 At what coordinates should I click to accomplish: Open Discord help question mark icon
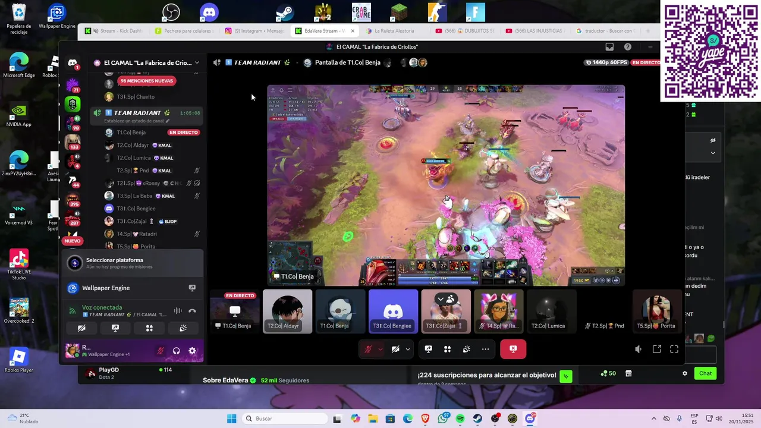click(628, 47)
